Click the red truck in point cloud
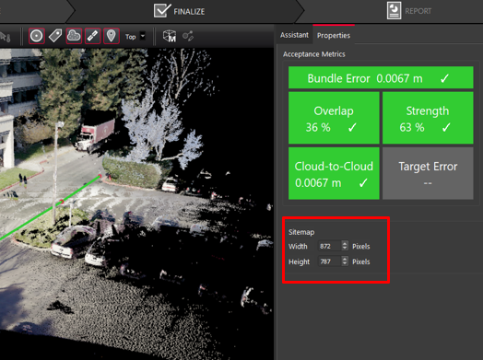This screenshot has height=360, width=483. point(96,134)
